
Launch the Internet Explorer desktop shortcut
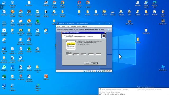(146, 4)
